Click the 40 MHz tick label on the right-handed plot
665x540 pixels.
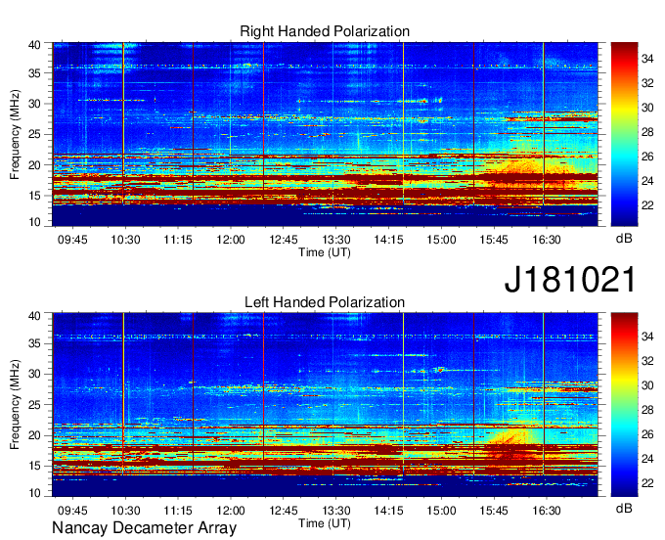click(x=35, y=45)
